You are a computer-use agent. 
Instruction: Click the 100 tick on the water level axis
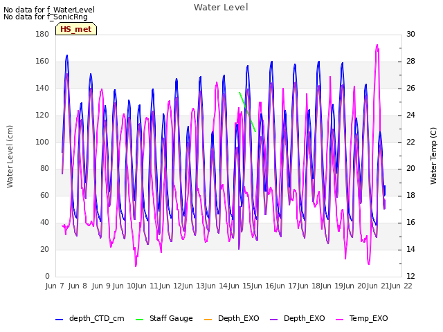pos(42,142)
